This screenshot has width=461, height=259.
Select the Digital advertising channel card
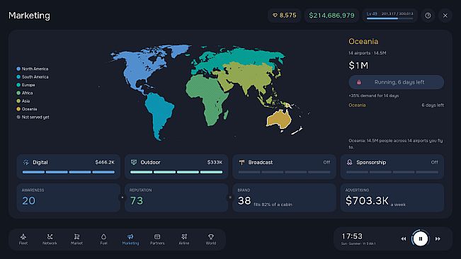69,167
